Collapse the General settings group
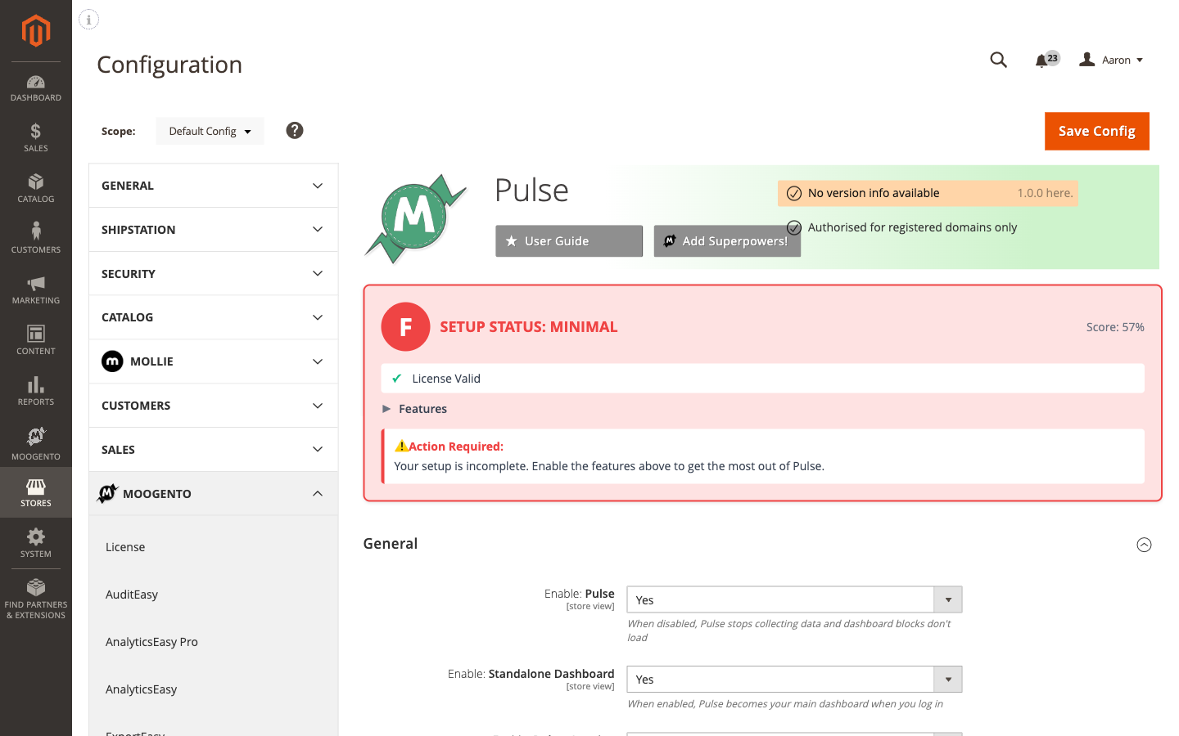1179x736 pixels. pyautogui.click(x=1144, y=545)
